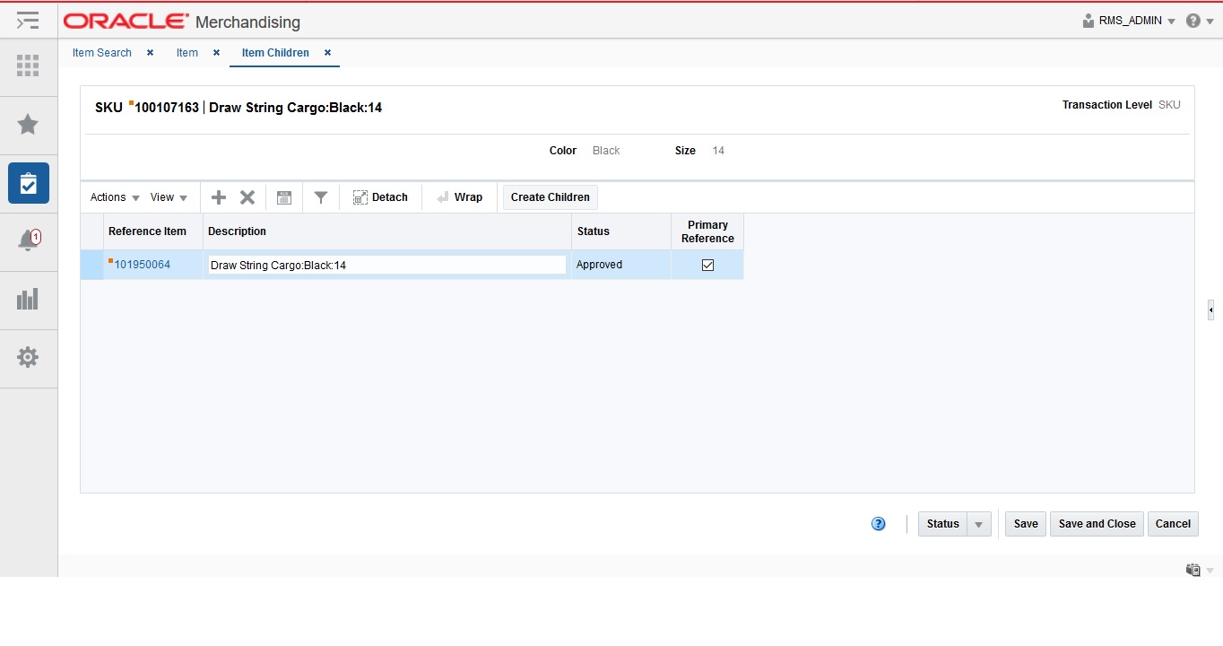The width and height of the screenshot is (1223, 646).
Task: Toggle Primary Reference checkbox for 101950064
Action: [707, 265]
